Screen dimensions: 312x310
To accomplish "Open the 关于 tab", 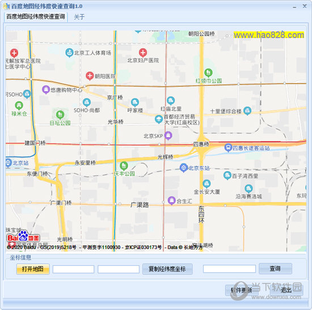I will coord(79,16).
